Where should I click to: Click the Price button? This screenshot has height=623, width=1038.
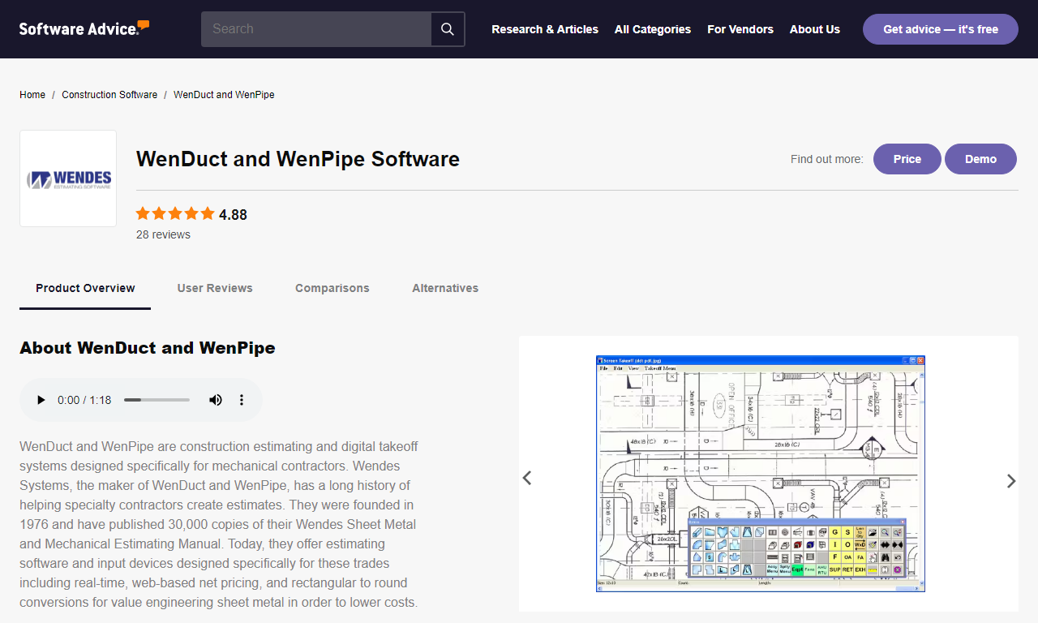(x=907, y=159)
